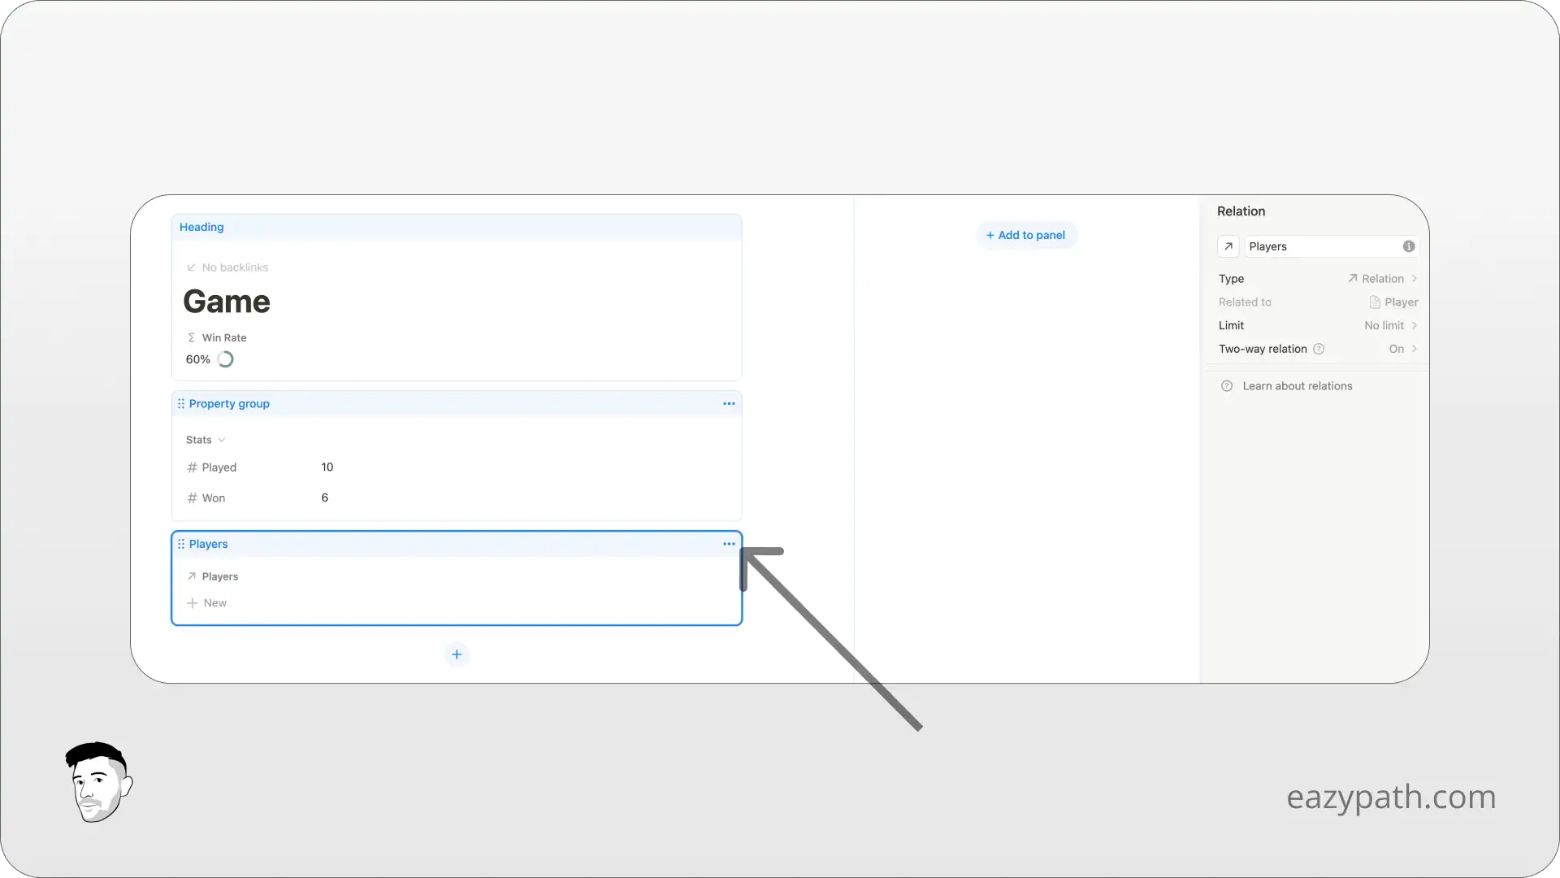Click the three-dot menu icon on Property group

(x=729, y=403)
